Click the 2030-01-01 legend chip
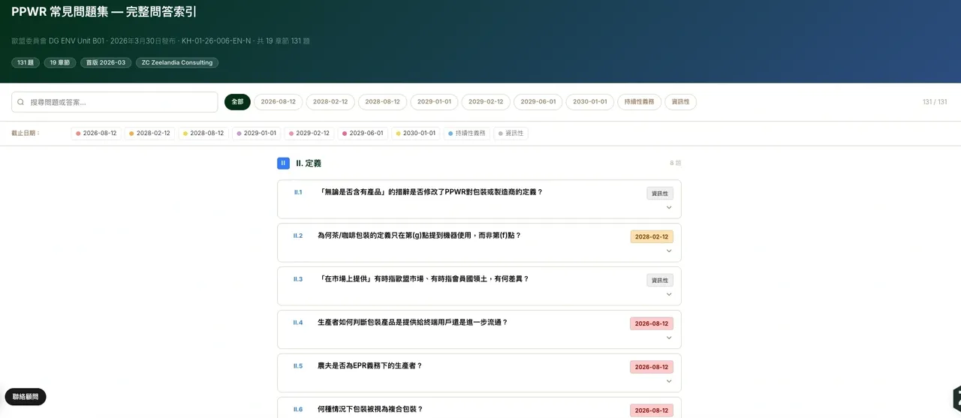 tap(415, 133)
